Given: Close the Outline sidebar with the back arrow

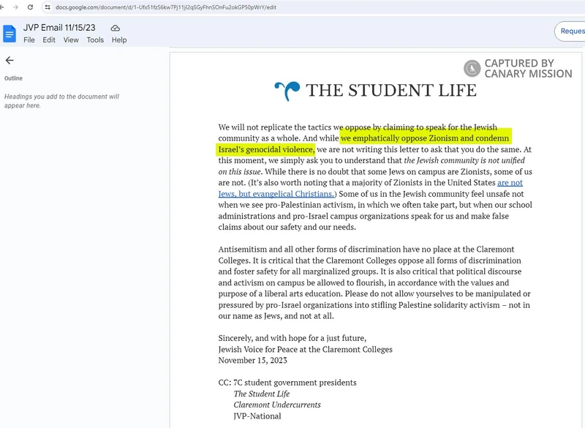Looking at the screenshot, I should tap(10, 61).
